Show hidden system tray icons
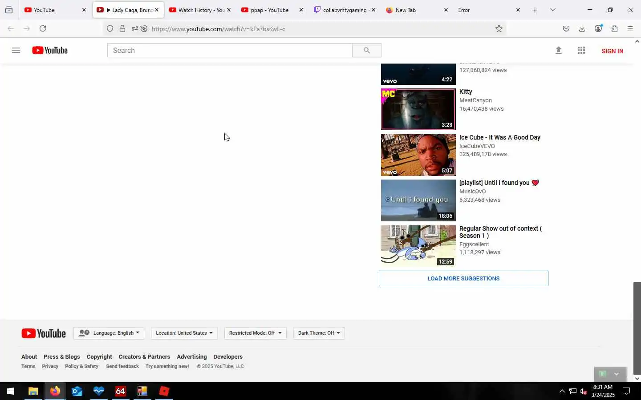The width and height of the screenshot is (641, 400). click(562, 391)
